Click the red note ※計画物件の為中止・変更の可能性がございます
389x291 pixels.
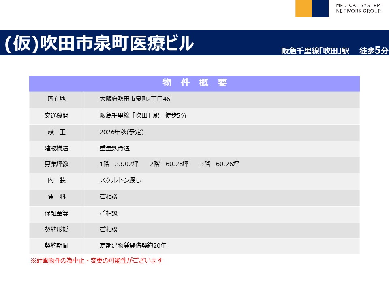(96, 261)
